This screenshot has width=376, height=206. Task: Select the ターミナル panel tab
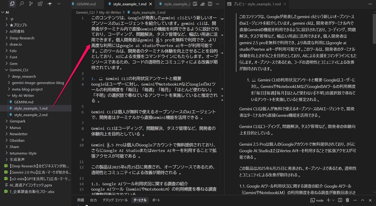coord(140,200)
